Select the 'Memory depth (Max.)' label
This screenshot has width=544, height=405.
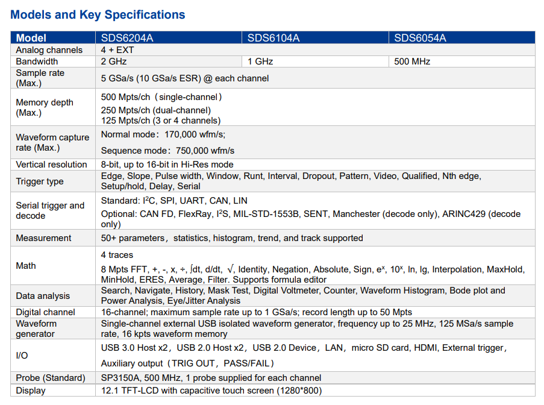pos(45,108)
